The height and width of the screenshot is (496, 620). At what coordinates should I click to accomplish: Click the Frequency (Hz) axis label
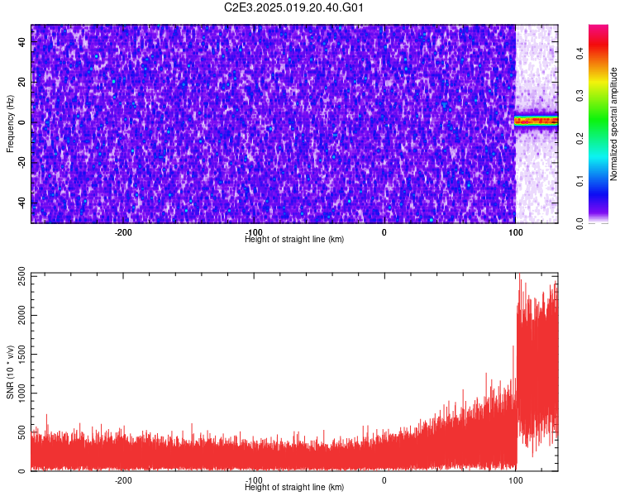10,124
